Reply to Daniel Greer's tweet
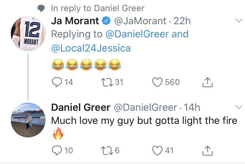Screen dimensions: 245x164 pos(57,150)
